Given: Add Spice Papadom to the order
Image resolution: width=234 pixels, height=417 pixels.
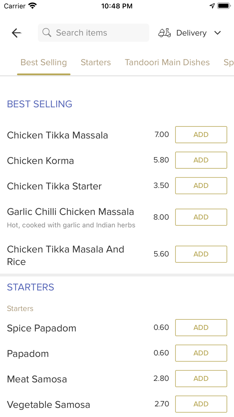Looking at the screenshot, I should tap(201, 327).
